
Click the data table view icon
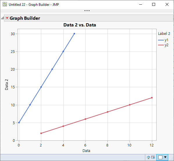pos(153,157)
